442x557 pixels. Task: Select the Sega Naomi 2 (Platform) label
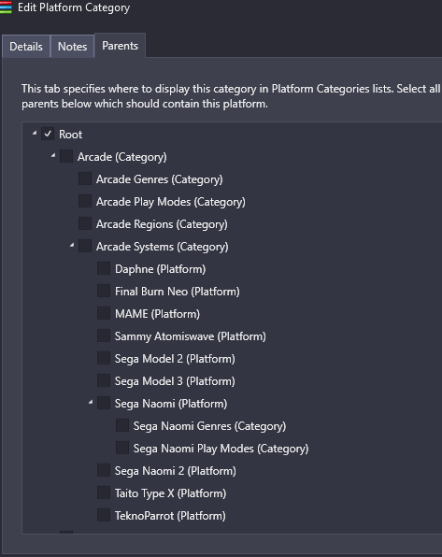pos(176,471)
